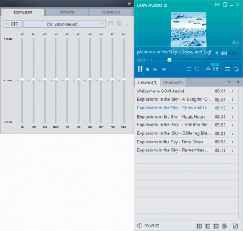Remove items using the minus icon

click(208, 226)
